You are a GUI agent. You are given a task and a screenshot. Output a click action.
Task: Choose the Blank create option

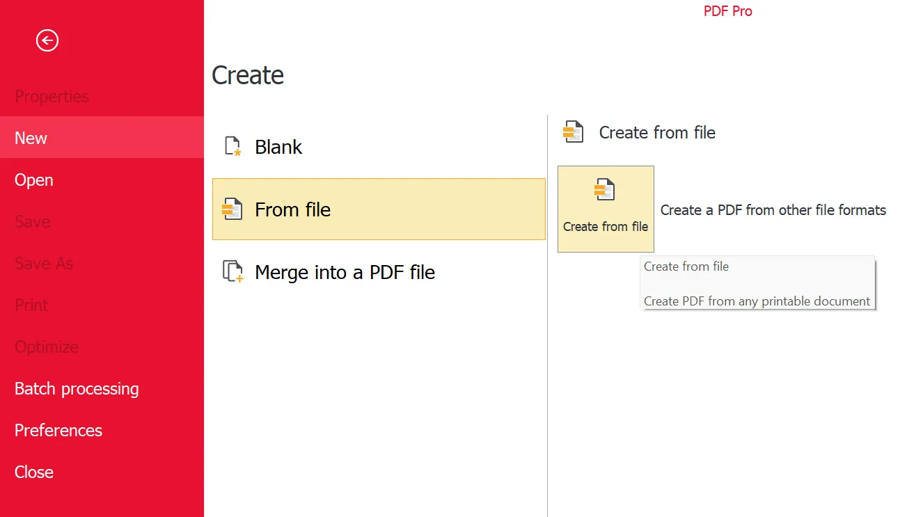click(x=278, y=147)
